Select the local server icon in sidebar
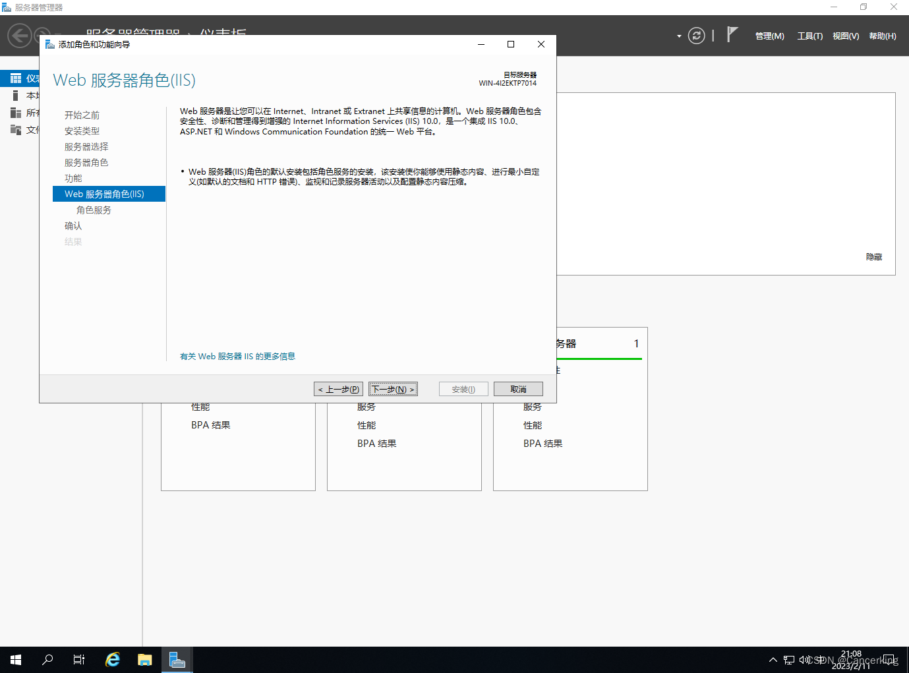This screenshot has height=673, width=909. pyautogui.click(x=16, y=96)
